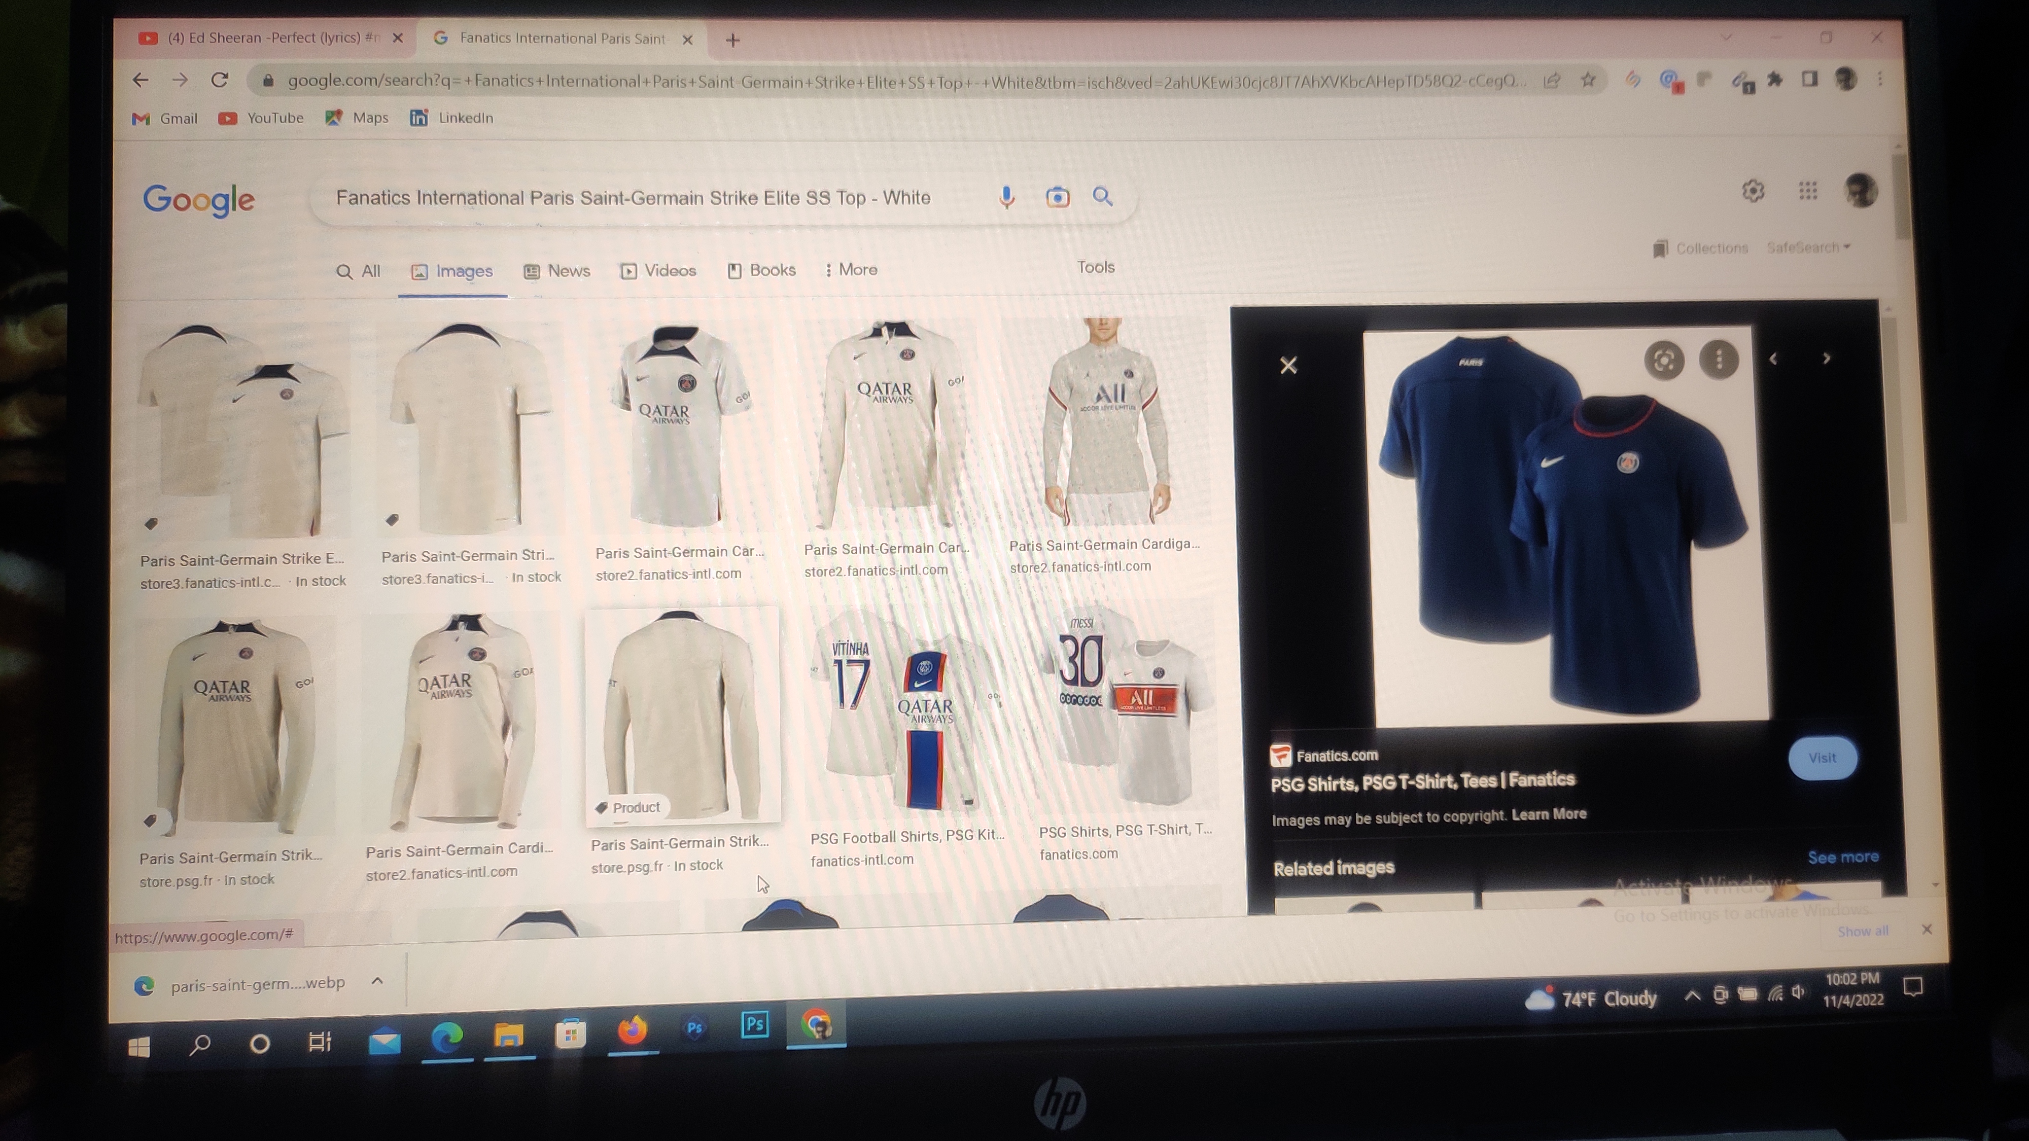Click Show all downloads
Screen dimensions: 2029x1141
click(1863, 932)
